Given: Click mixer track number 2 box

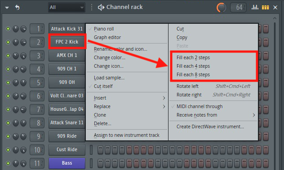Looking at the screenshot, I should (x=37, y=42).
